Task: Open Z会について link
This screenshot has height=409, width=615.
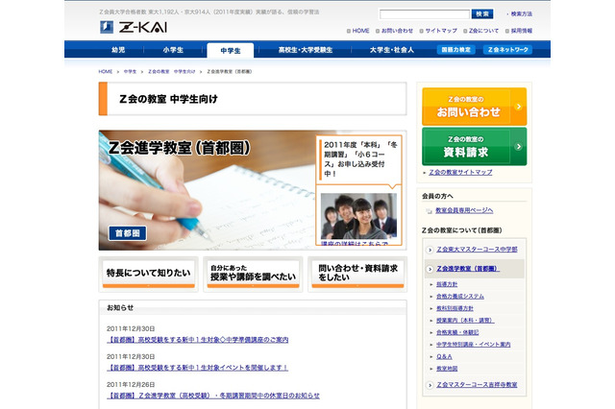Action: tap(483, 31)
